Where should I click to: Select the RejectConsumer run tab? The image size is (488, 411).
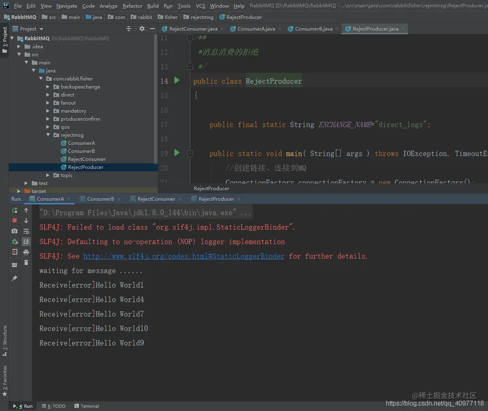[x=156, y=199]
